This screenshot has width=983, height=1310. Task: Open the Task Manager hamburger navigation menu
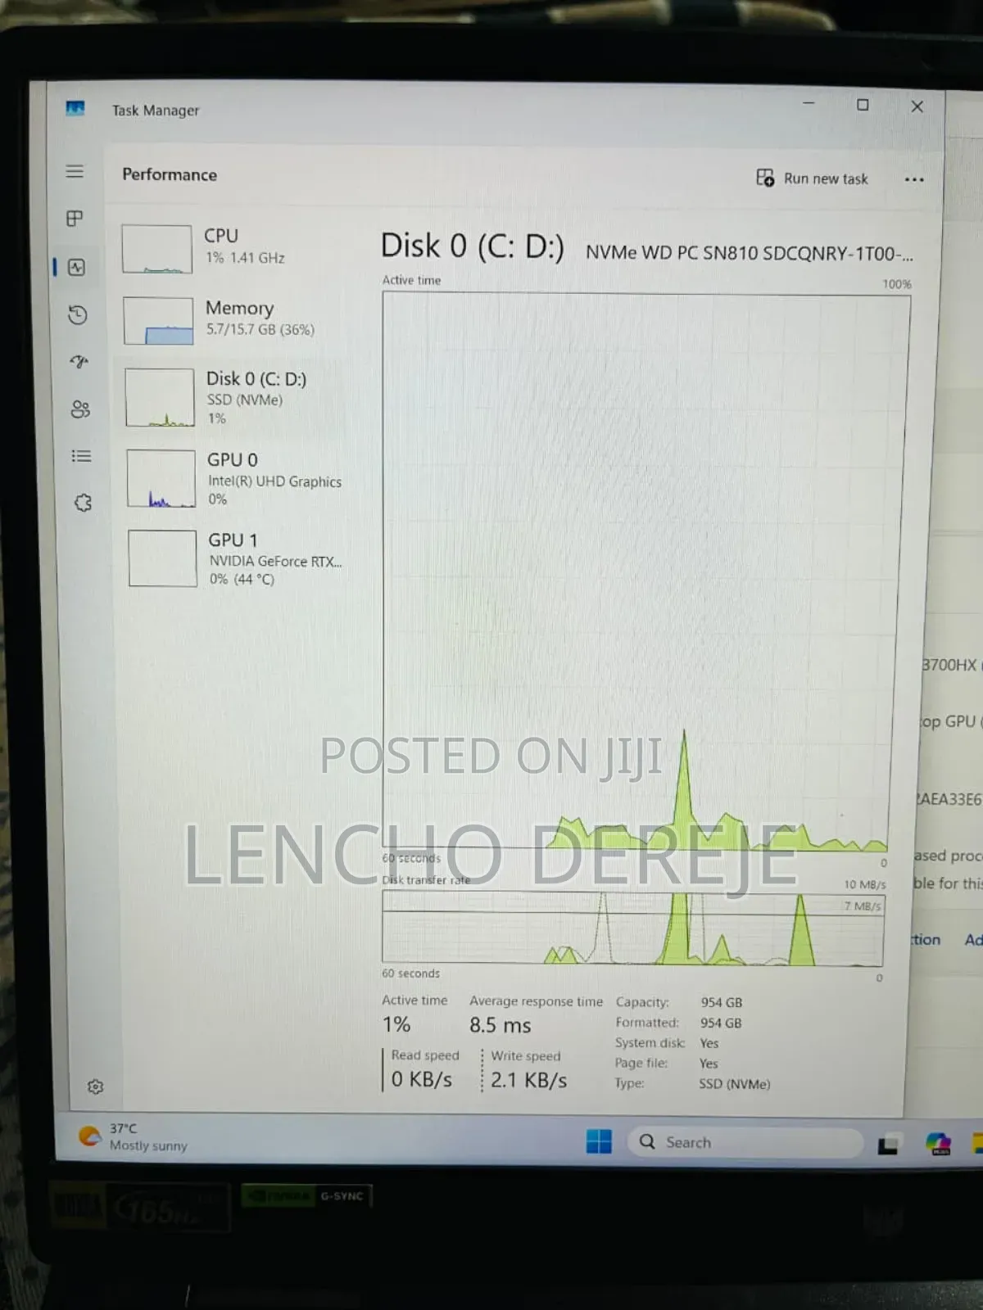[75, 171]
